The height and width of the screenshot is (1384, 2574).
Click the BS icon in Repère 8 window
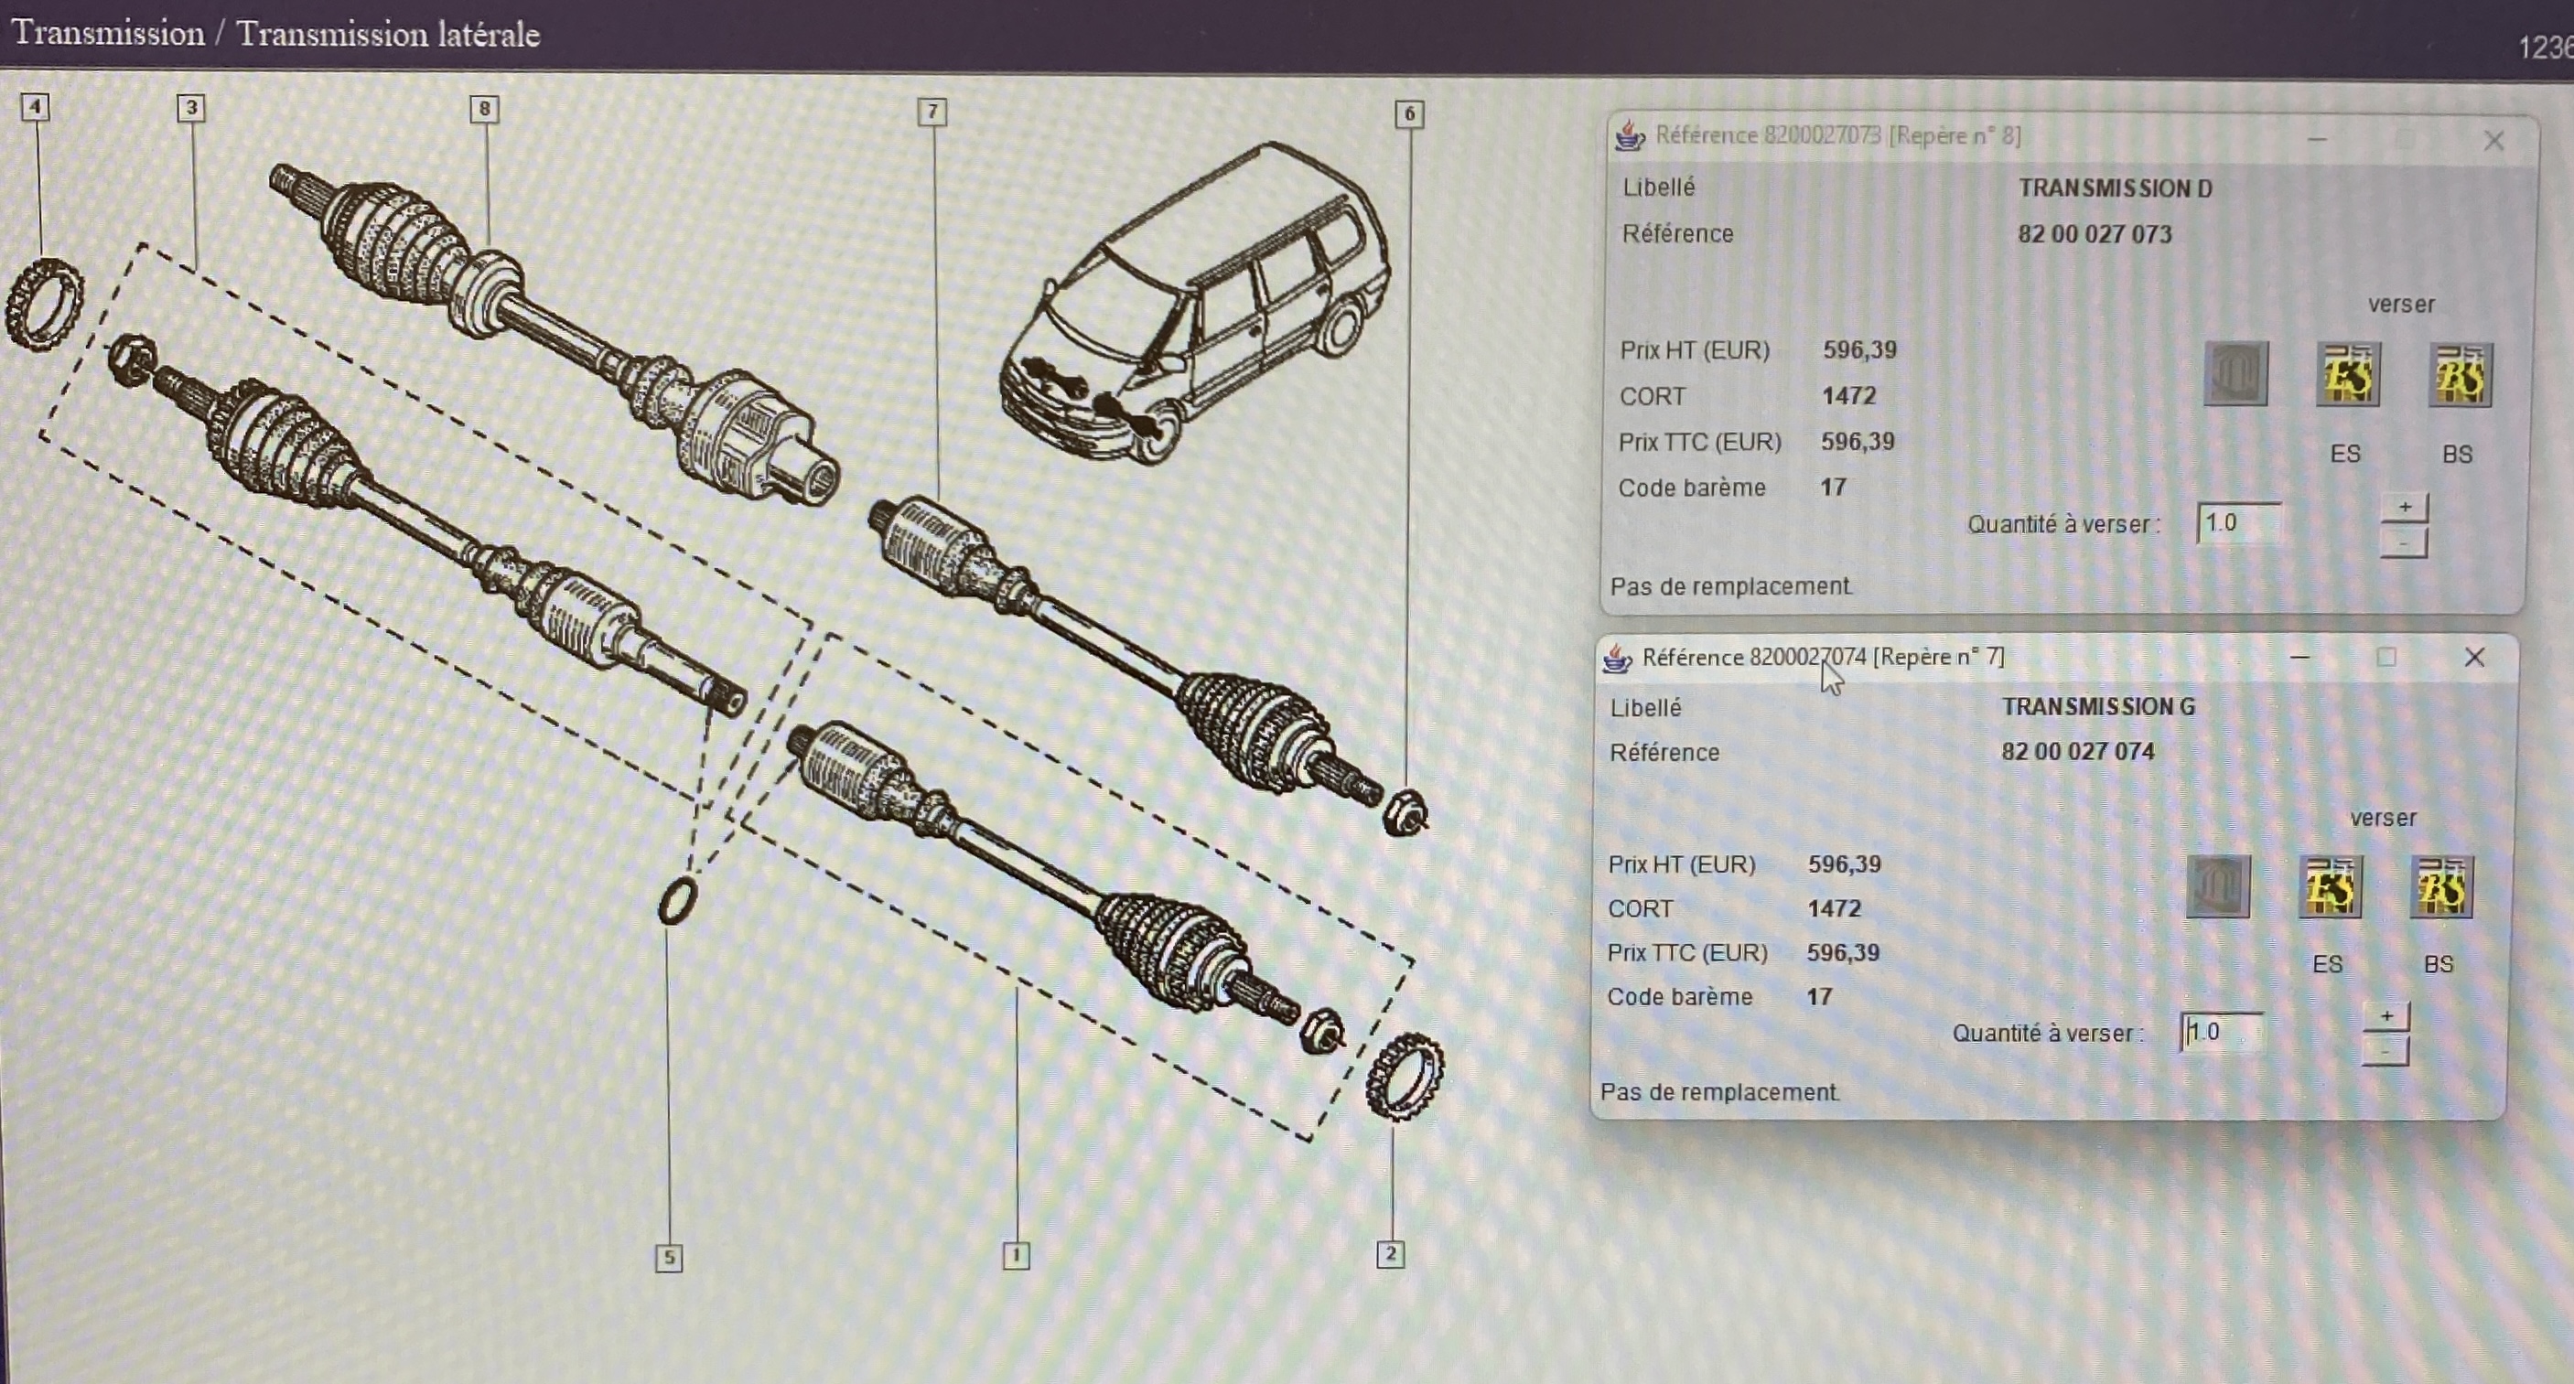[2461, 374]
